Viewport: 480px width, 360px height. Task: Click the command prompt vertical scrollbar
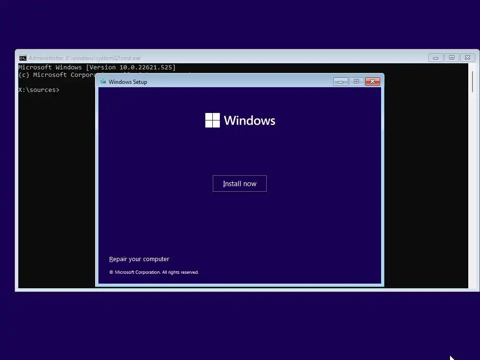(x=472, y=82)
